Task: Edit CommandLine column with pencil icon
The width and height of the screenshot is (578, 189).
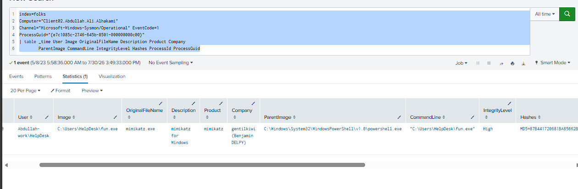Action: 472,117
